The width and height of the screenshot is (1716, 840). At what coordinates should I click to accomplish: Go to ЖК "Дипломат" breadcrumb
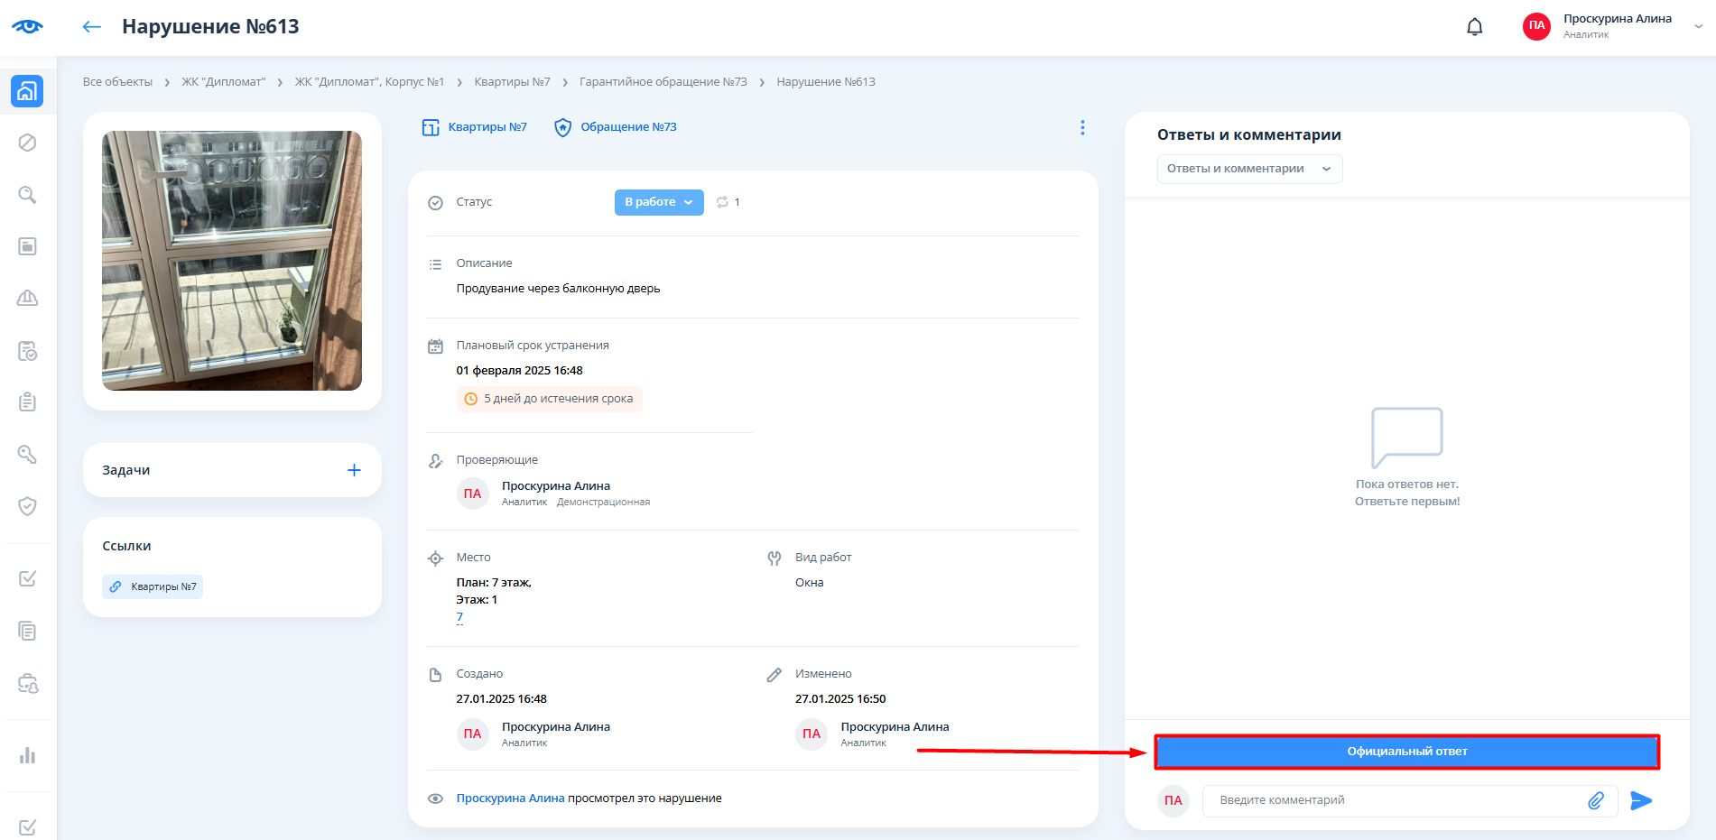click(223, 82)
